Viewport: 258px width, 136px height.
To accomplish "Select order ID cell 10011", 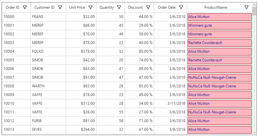I will [16, 112].
